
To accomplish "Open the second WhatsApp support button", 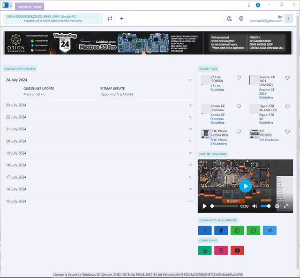I will pyautogui.click(x=254, y=230).
